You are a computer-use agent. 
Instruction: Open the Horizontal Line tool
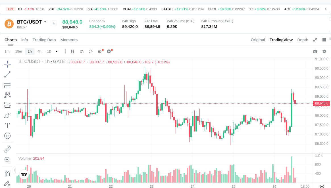(x=7, y=85)
